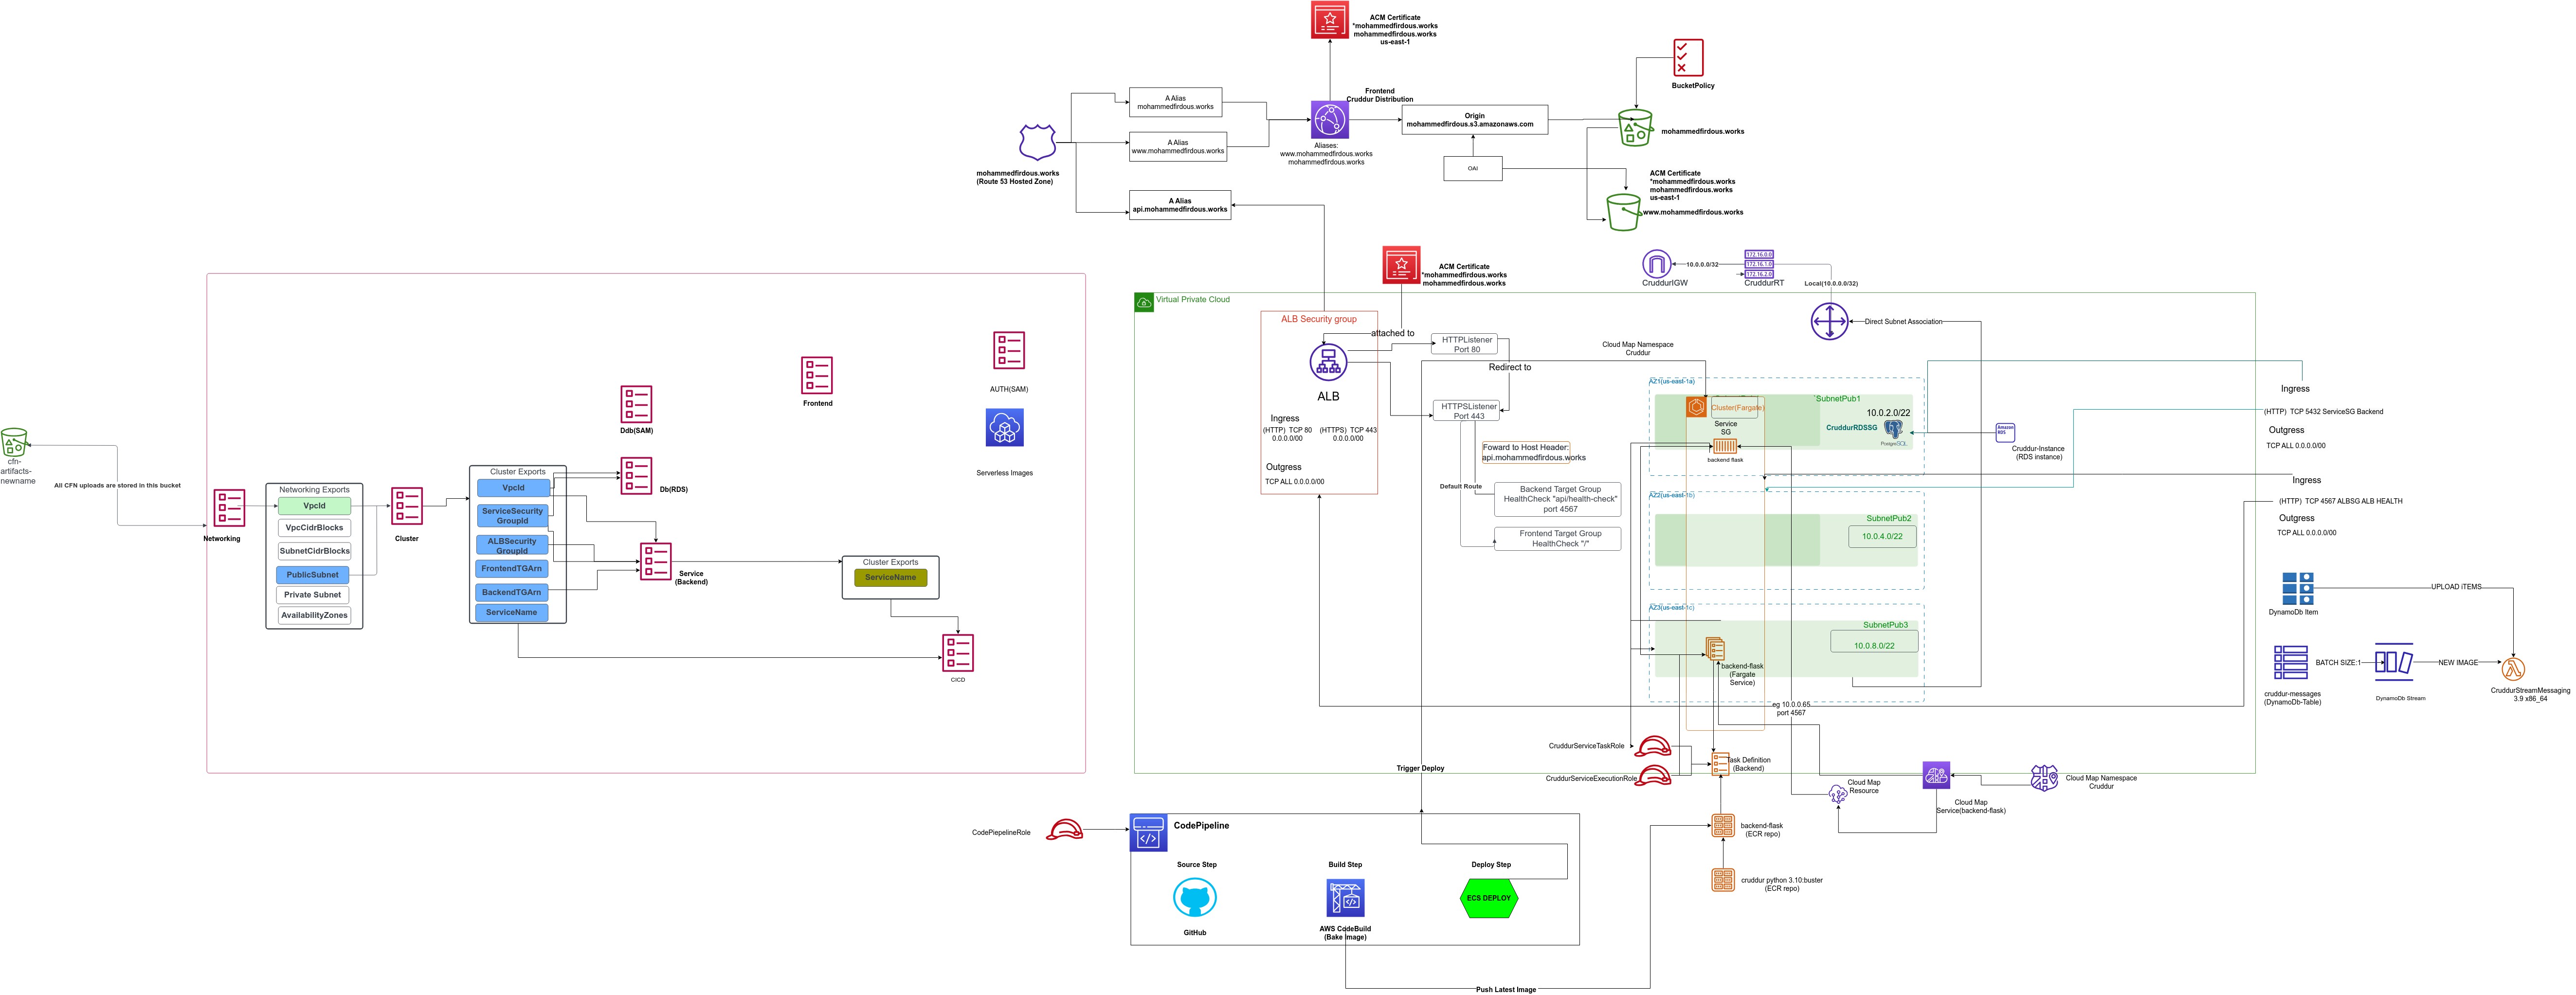Click the CruddurIGW internet gateway icon
2576x995 pixels.
[x=1656, y=264]
